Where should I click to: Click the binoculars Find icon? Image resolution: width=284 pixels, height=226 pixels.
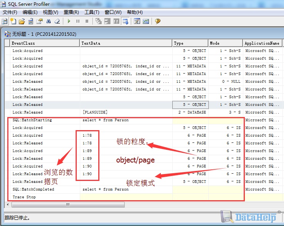[x=48, y=21]
